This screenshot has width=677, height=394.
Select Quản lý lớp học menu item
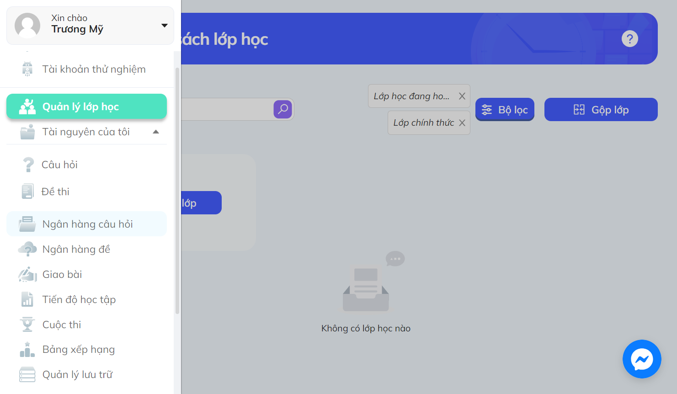[87, 106]
